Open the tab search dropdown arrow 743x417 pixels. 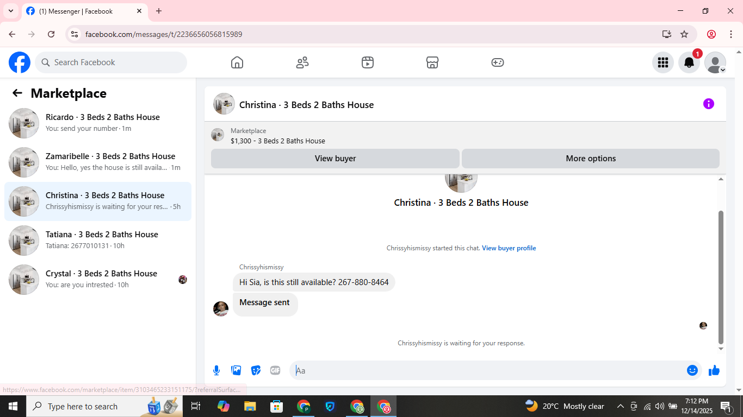click(10, 11)
